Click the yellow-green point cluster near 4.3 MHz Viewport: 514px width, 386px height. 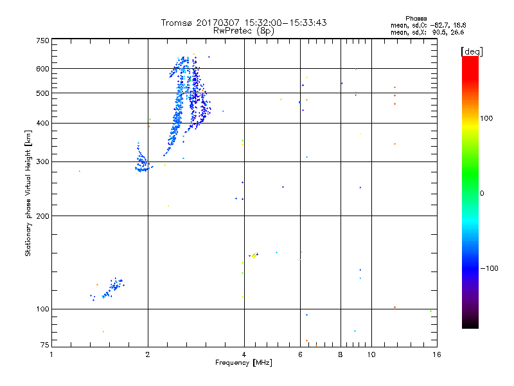[x=254, y=255]
